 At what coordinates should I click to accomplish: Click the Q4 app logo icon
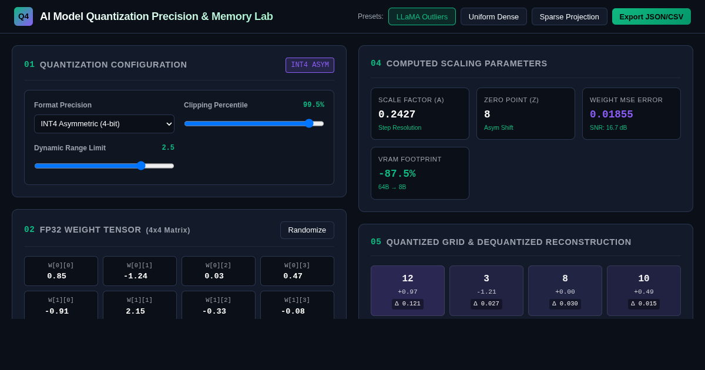click(23, 16)
